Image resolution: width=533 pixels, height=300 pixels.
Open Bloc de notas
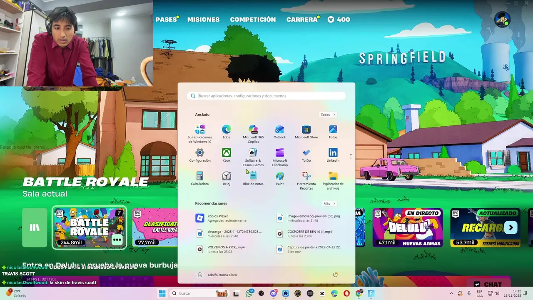click(x=253, y=178)
